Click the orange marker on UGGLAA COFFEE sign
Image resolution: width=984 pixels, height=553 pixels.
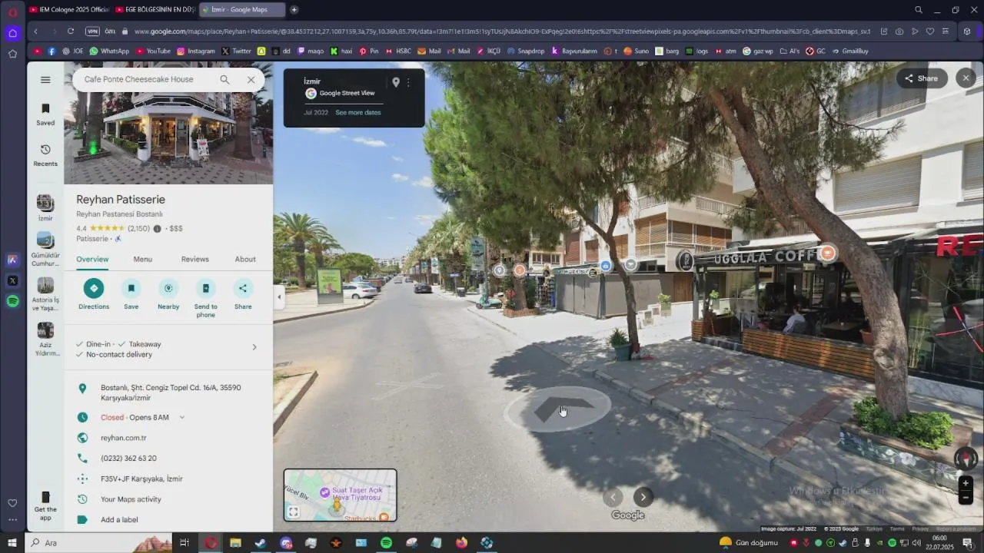coord(828,253)
